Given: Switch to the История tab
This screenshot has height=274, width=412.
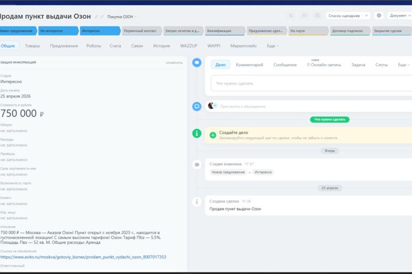Looking at the screenshot, I should (x=161, y=46).
